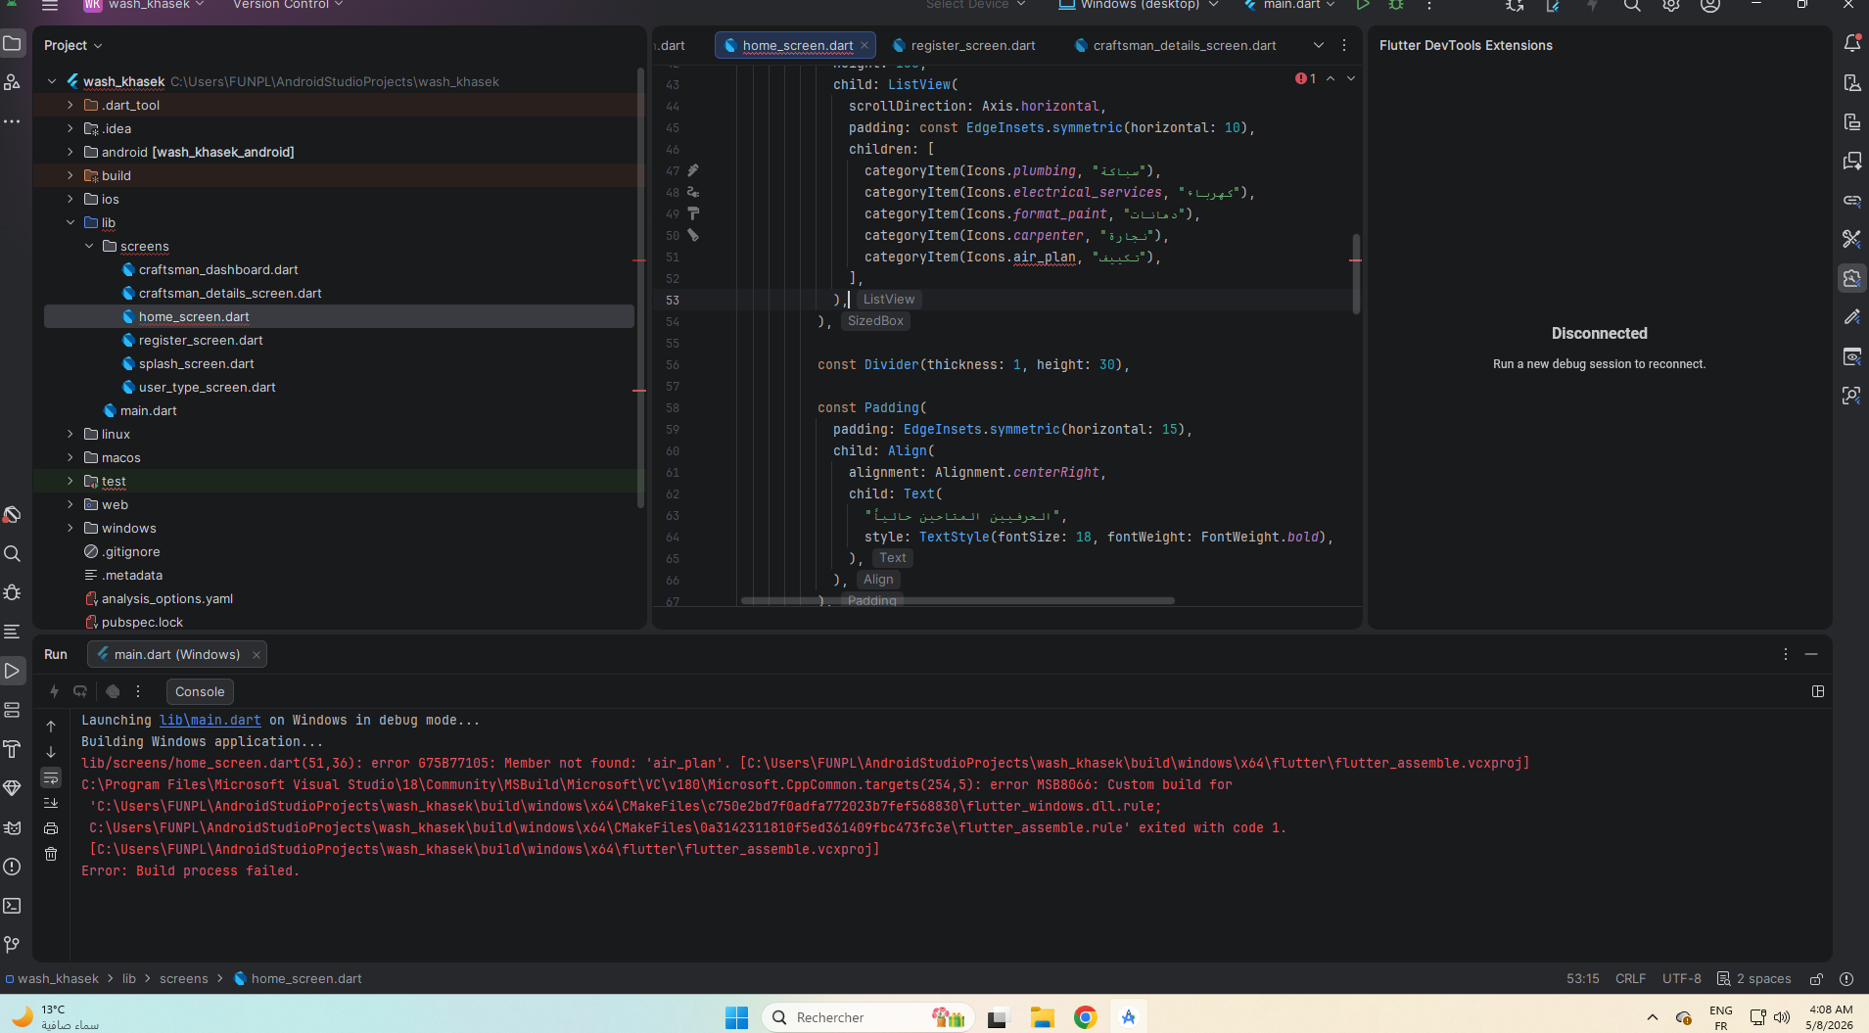Collapse the lib folder
Image resolution: width=1869 pixels, height=1033 pixels.
click(70, 222)
